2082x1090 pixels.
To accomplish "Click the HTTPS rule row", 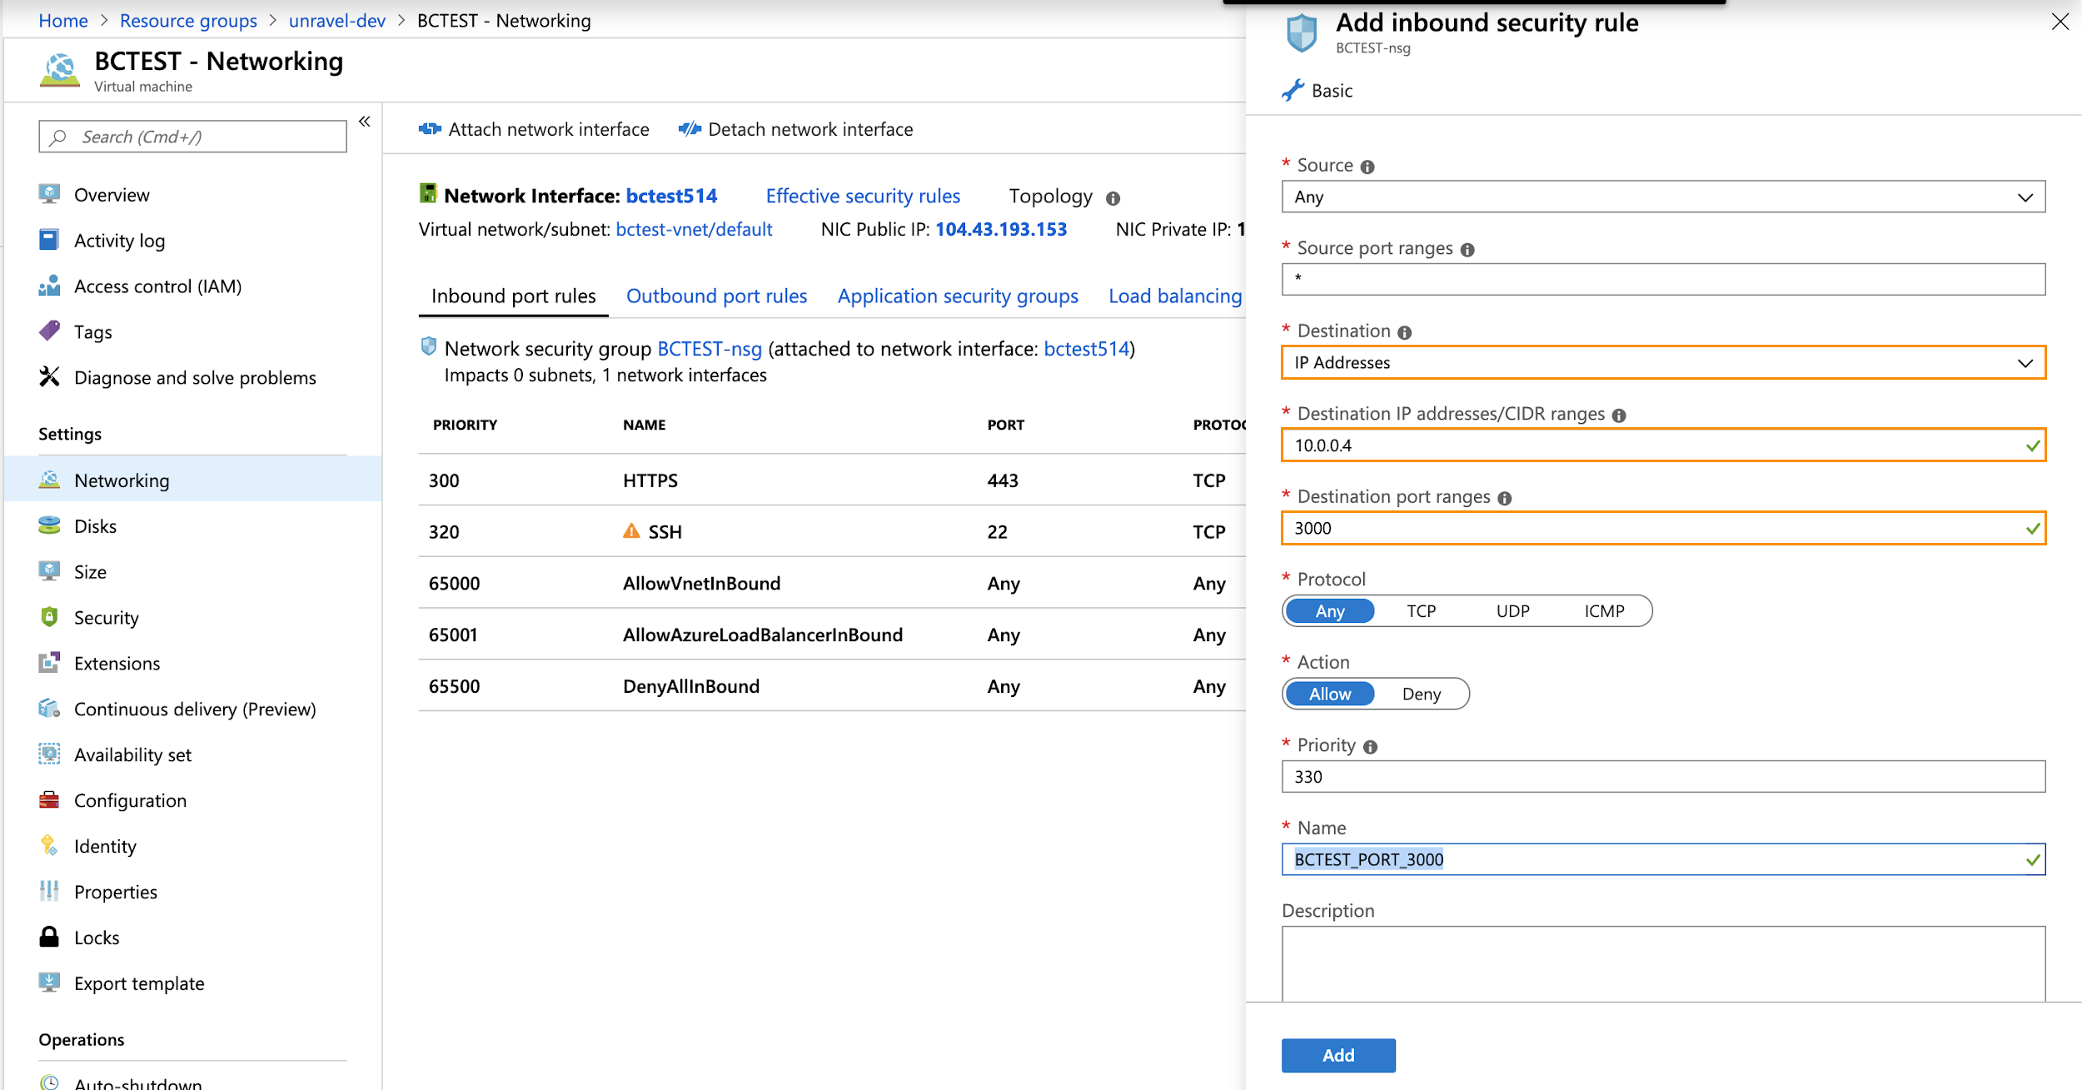I will (832, 480).
